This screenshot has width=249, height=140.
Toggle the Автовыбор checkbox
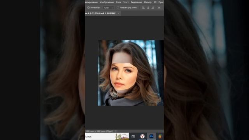89,7
